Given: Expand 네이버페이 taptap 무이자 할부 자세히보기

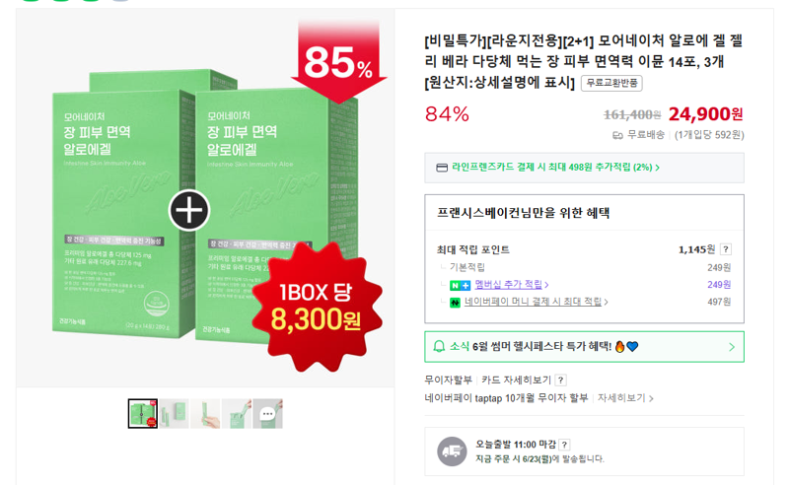Looking at the screenshot, I should coord(625,398).
